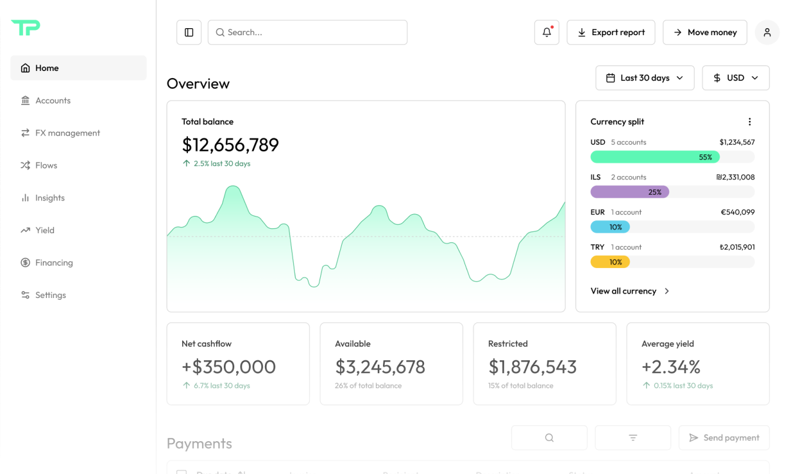800x474 pixels.
Task: Collapse the sidebar using the panel icon
Action: coord(189,32)
